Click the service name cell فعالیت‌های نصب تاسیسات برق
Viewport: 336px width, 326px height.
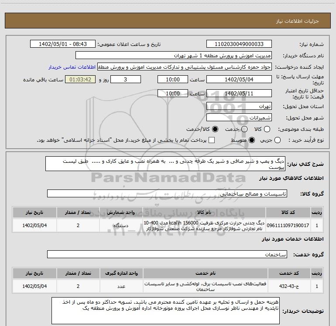tap(205, 286)
